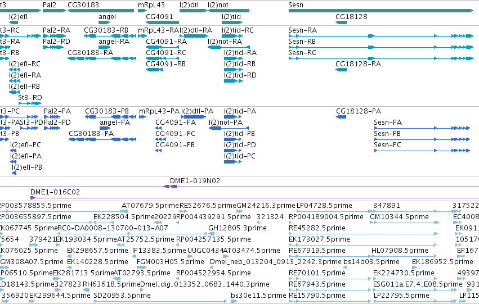Select the CG18128 gene label
The height and width of the screenshot is (304, 479).
(x=351, y=17)
